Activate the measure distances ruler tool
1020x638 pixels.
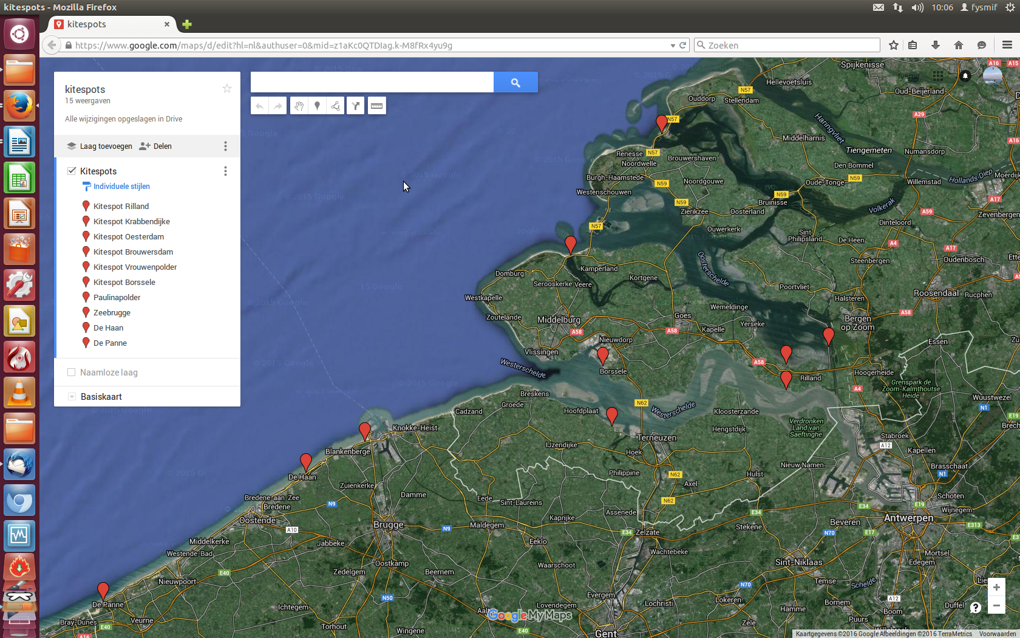376,106
